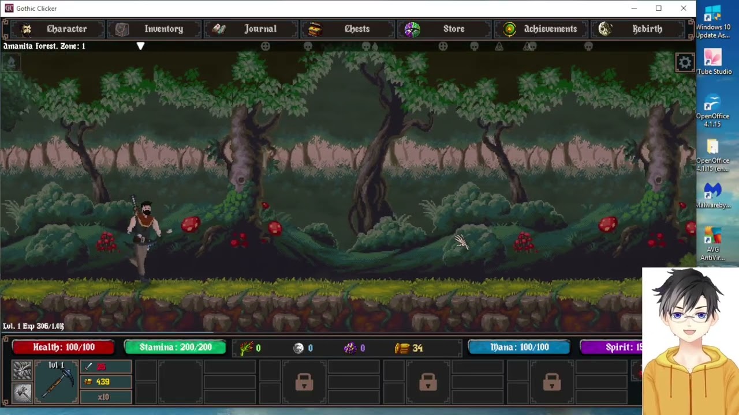
Task: Open the Journal menu
Action: 250,29
